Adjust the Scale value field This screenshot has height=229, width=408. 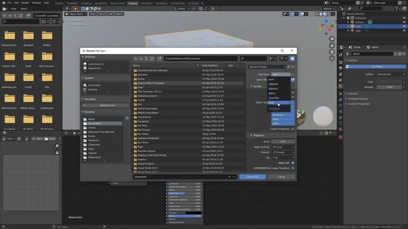(x=283, y=142)
